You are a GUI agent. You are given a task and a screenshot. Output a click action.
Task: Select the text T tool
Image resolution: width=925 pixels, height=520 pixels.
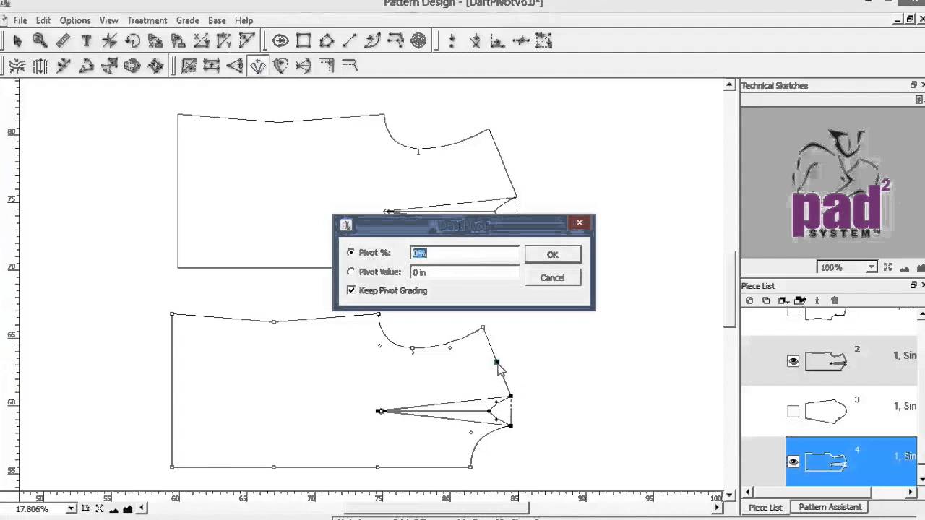point(86,41)
